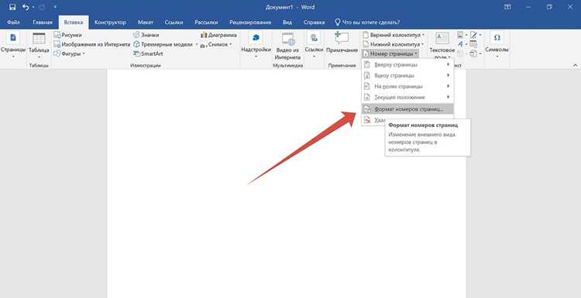Click the Redo icon in quick access
Viewport: 581px width, 298px height.
pyautogui.click(x=42, y=7)
